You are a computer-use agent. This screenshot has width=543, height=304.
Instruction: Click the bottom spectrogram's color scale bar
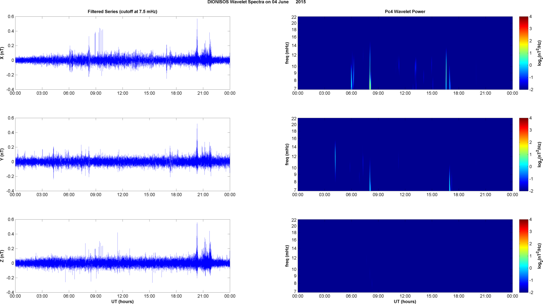523,256
